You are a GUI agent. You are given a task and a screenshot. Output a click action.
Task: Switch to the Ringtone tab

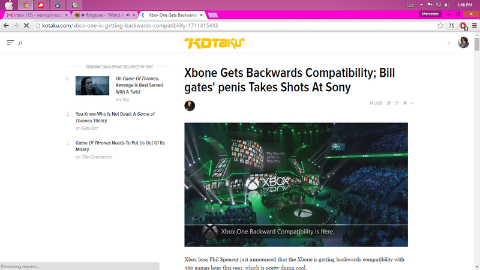click(x=104, y=15)
